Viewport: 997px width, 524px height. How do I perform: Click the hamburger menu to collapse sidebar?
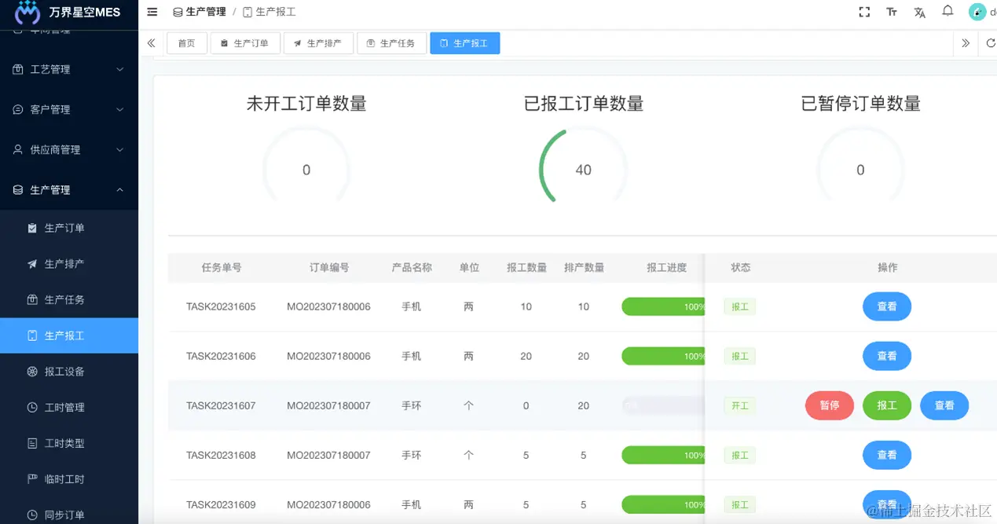pos(152,12)
